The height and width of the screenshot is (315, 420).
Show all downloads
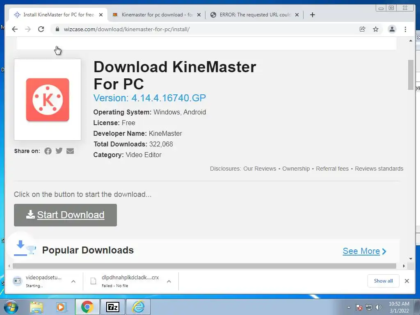click(x=383, y=281)
